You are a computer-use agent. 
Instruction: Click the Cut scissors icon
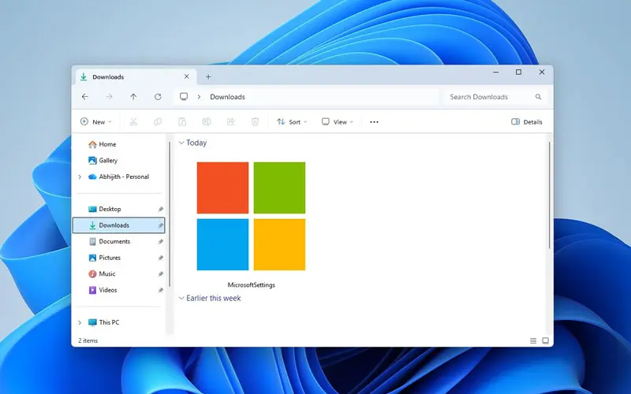click(133, 122)
